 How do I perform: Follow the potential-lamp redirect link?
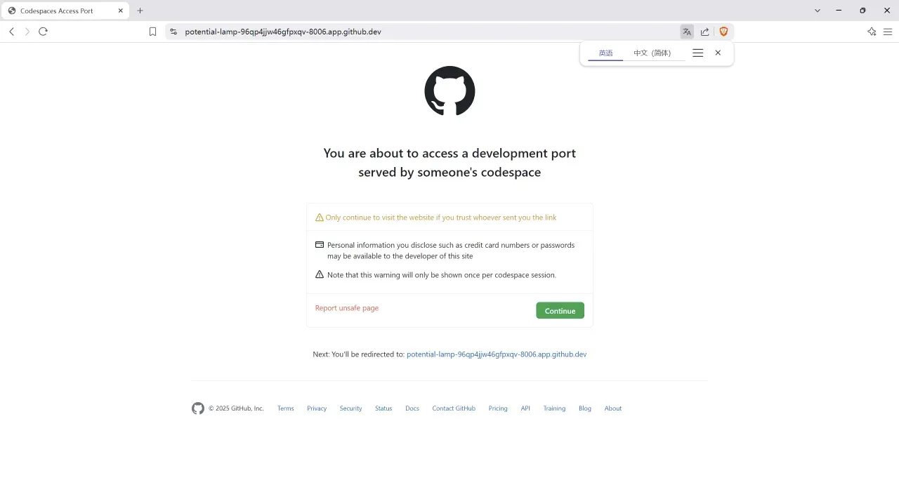click(x=497, y=354)
